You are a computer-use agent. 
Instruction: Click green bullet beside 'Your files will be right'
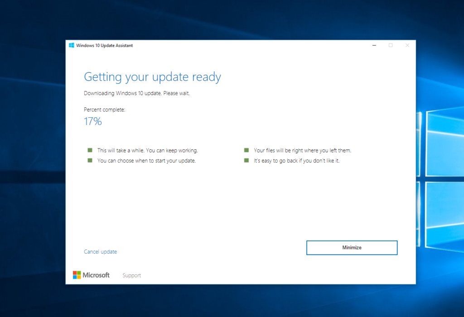(x=246, y=150)
